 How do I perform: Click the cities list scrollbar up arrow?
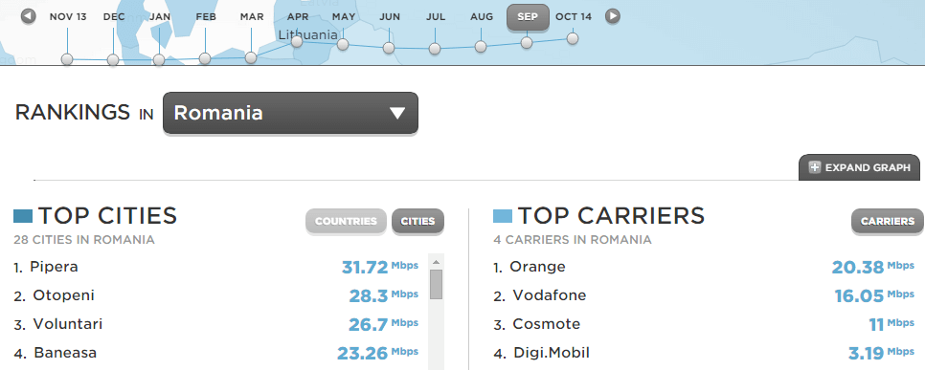coord(436,262)
